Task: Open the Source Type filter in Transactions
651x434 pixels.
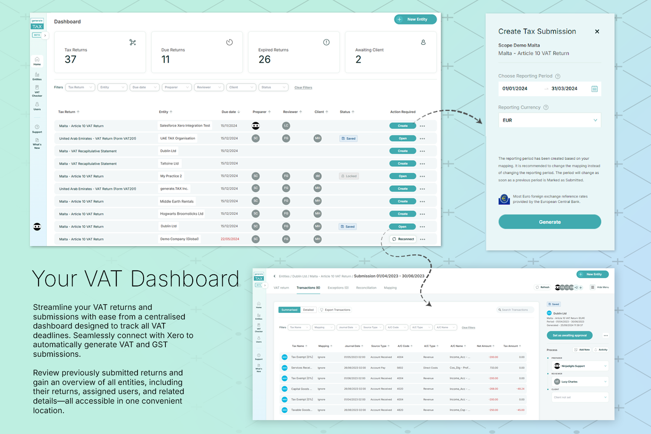Action: pyautogui.click(x=372, y=328)
